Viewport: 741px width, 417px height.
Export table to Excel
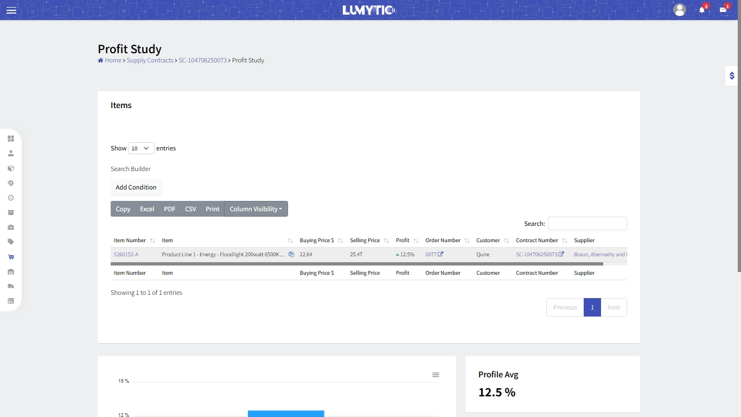pyautogui.click(x=147, y=209)
